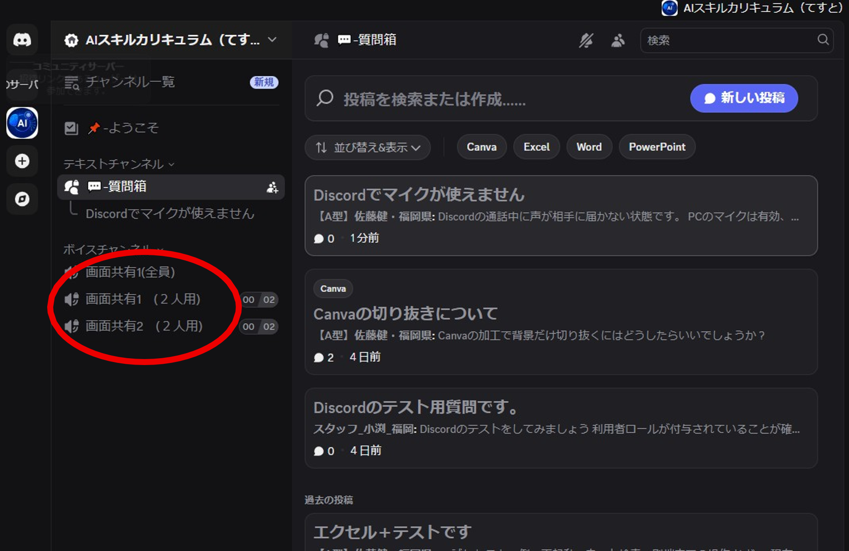Image resolution: width=849 pixels, height=551 pixels.
Task: Open the explore servers compass icon
Action: point(22,199)
